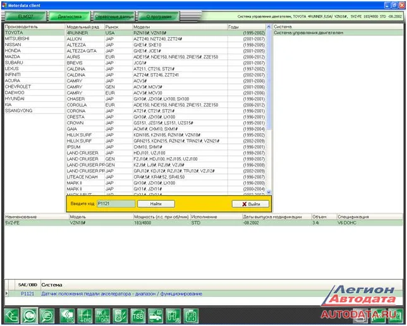Click the Модельный ряд column header
Image resolution: width=407 pixels, height=326 pixels.
[x=85, y=27]
